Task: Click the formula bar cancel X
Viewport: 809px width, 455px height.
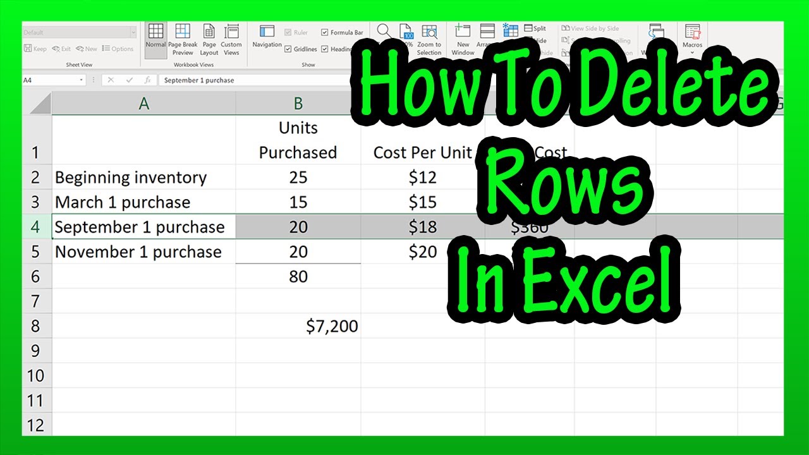Action: (111, 80)
